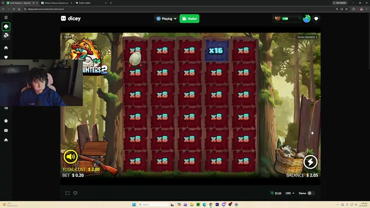Open favorites heart icon in left sidebar
The image size is (370, 208).
click(6, 57)
